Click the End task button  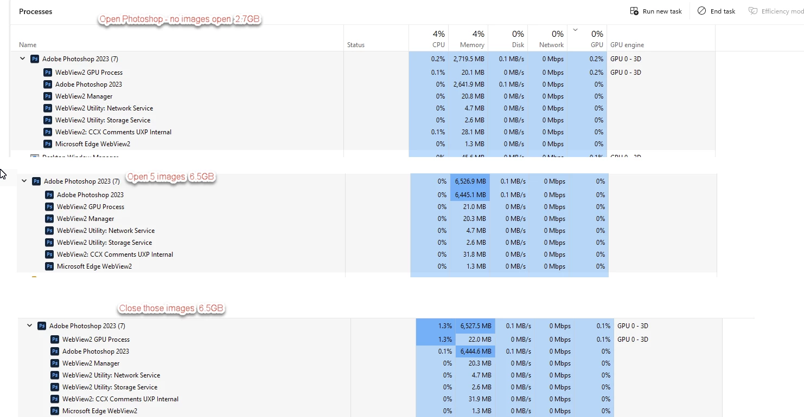717,11
